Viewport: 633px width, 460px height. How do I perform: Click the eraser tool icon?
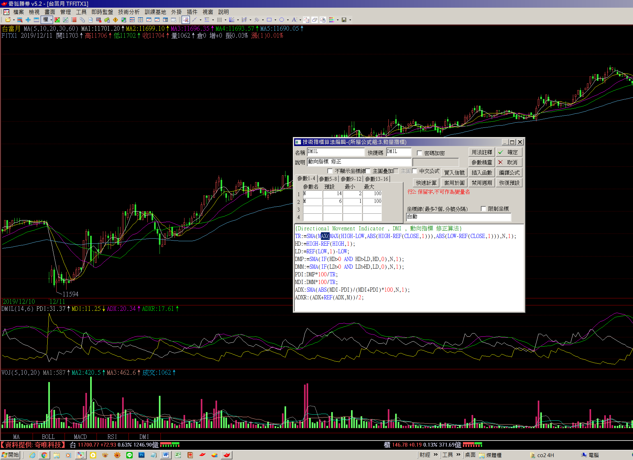pyautogui.click(x=315, y=20)
